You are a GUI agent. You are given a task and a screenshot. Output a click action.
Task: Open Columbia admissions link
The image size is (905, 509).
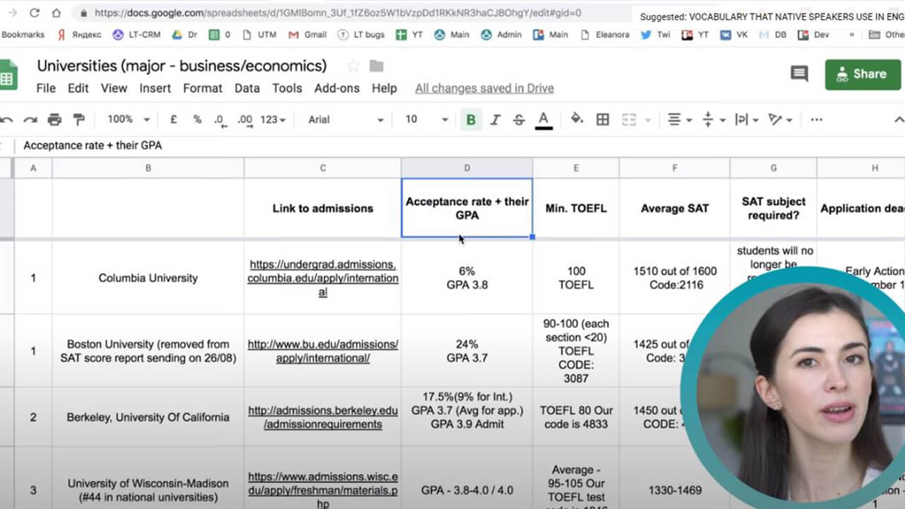pyautogui.click(x=322, y=278)
